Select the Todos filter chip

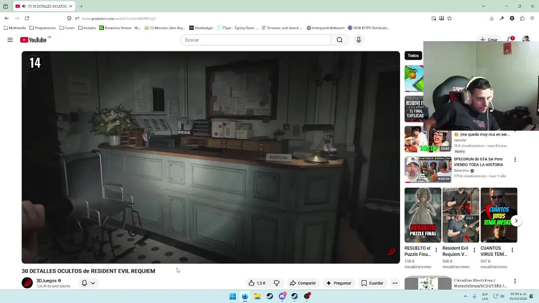coord(413,56)
